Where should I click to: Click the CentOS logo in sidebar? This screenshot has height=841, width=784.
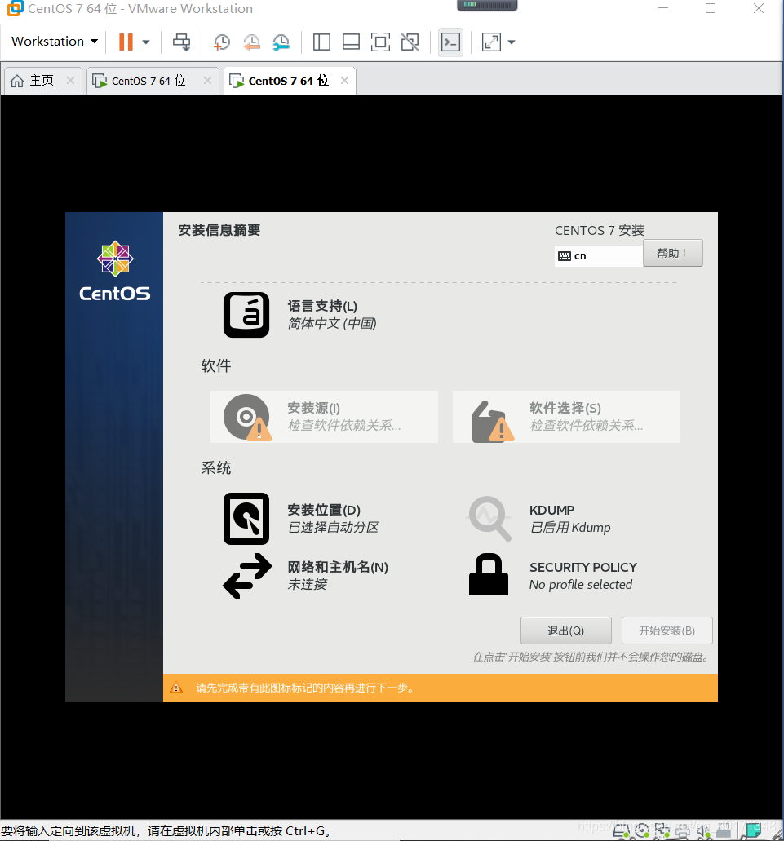click(115, 272)
